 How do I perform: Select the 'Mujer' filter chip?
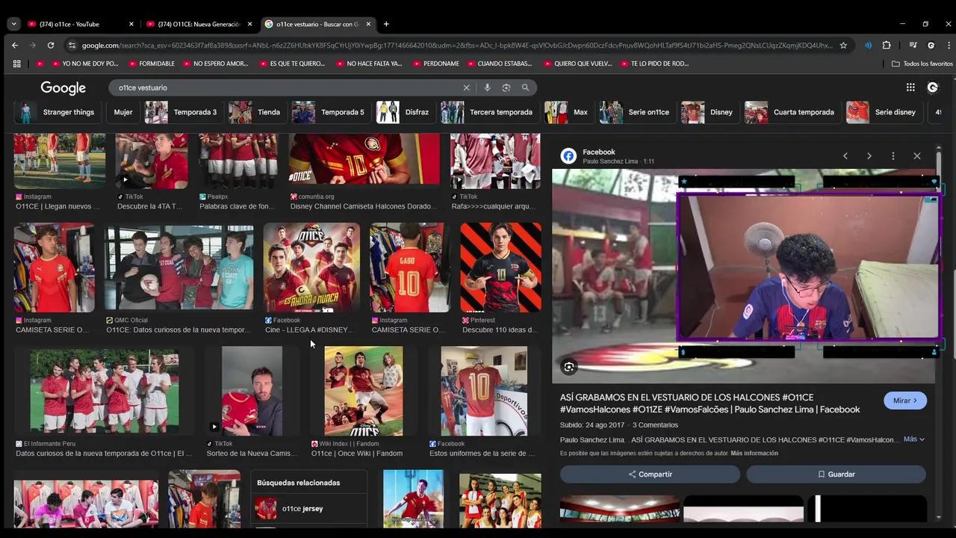[x=123, y=112]
